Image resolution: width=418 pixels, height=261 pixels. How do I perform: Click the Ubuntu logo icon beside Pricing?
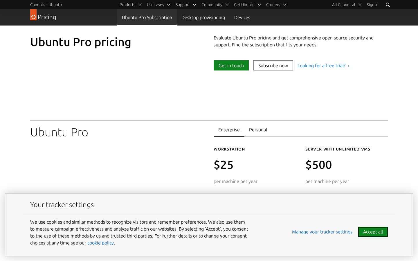click(33, 15)
